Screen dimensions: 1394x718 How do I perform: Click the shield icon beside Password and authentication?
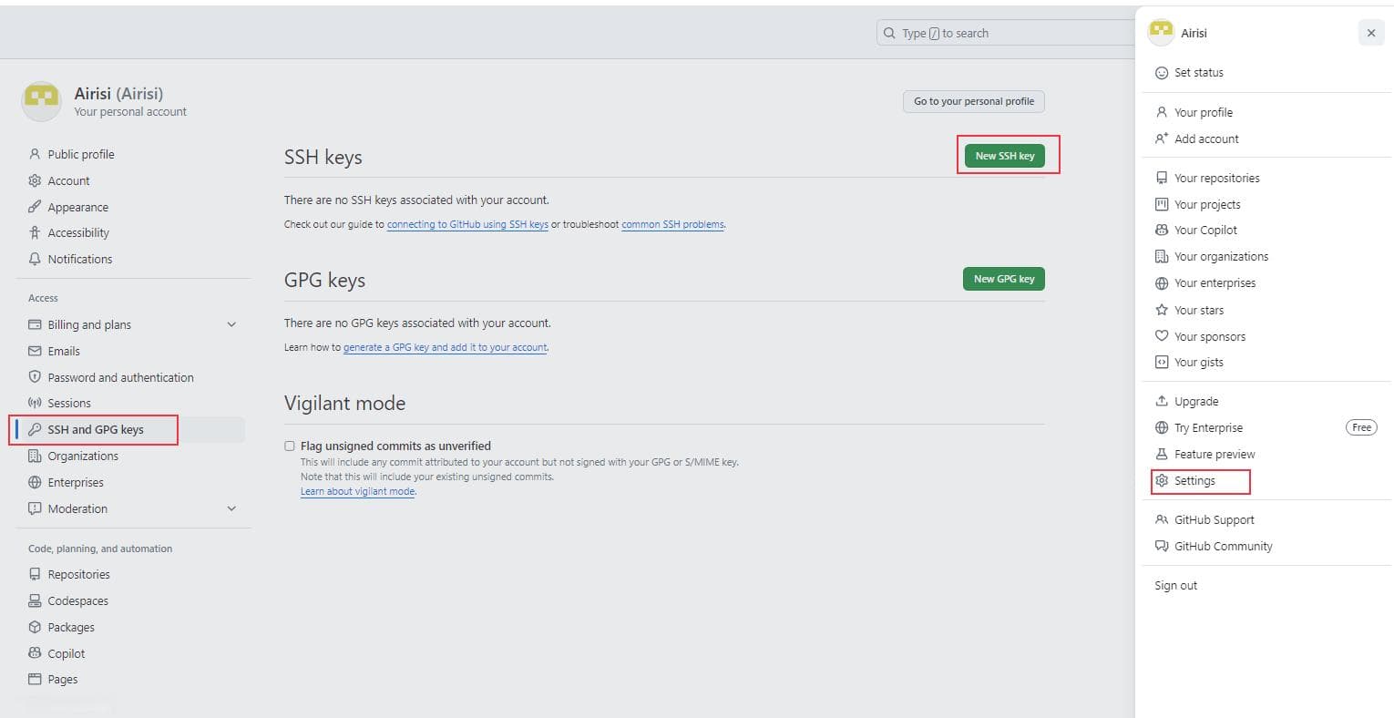point(35,376)
